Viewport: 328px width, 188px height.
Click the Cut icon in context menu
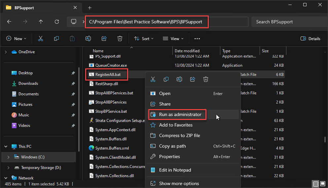153,79
